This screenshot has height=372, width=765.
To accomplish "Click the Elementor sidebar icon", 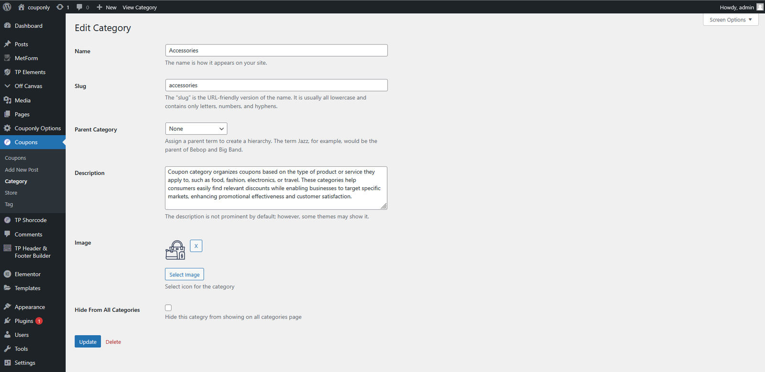I will coord(8,274).
